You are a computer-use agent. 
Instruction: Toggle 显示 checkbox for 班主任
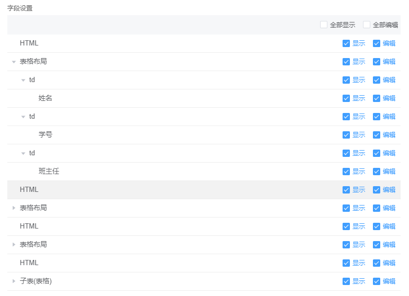346,172
